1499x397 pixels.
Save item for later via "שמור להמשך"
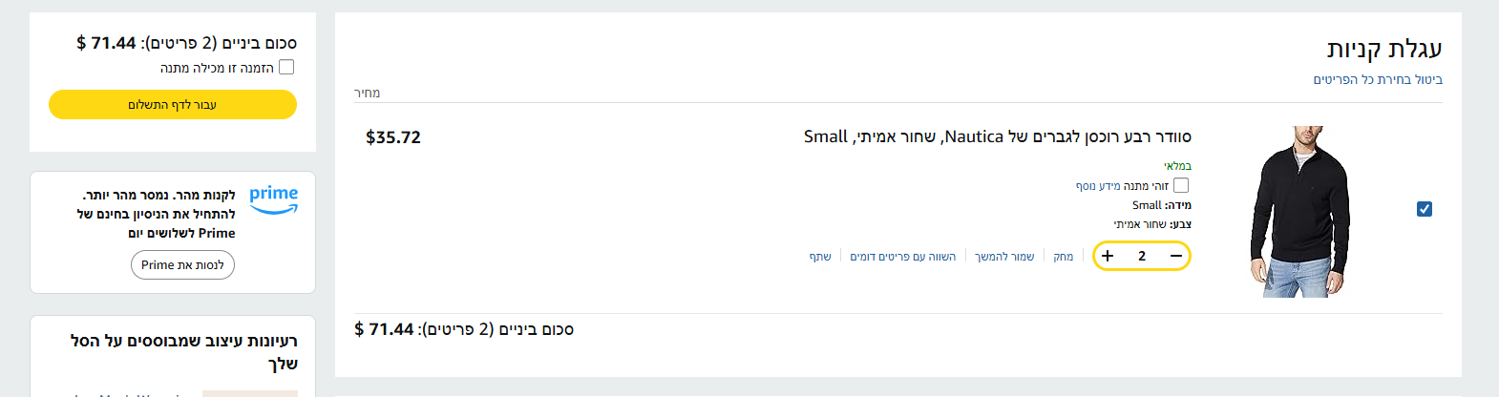tap(1004, 257)
